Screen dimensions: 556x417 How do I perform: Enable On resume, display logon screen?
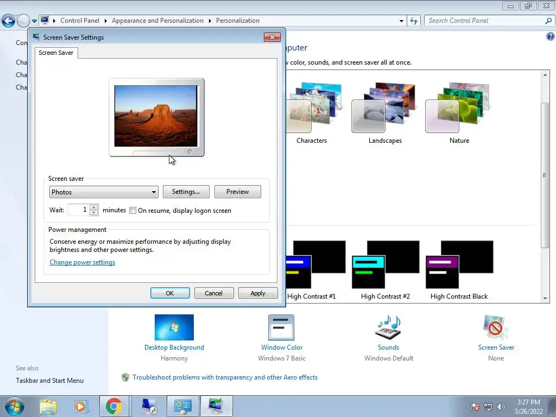coord(132,211)
